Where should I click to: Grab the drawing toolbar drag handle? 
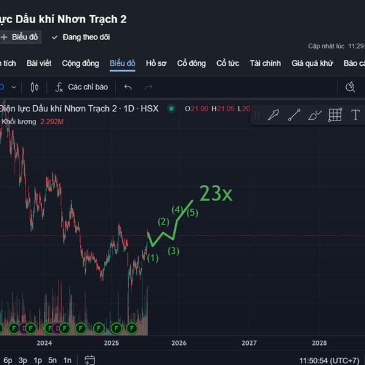tap(257, 115)
